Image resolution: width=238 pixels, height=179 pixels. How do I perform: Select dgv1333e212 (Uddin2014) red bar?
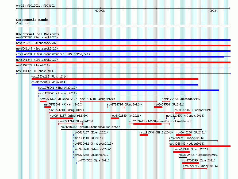point(115,79)
